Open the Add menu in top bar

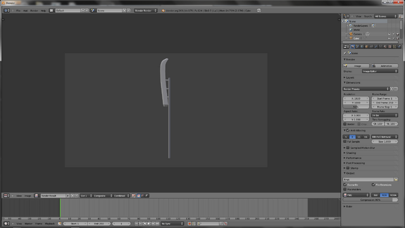[x=25, y=11]
